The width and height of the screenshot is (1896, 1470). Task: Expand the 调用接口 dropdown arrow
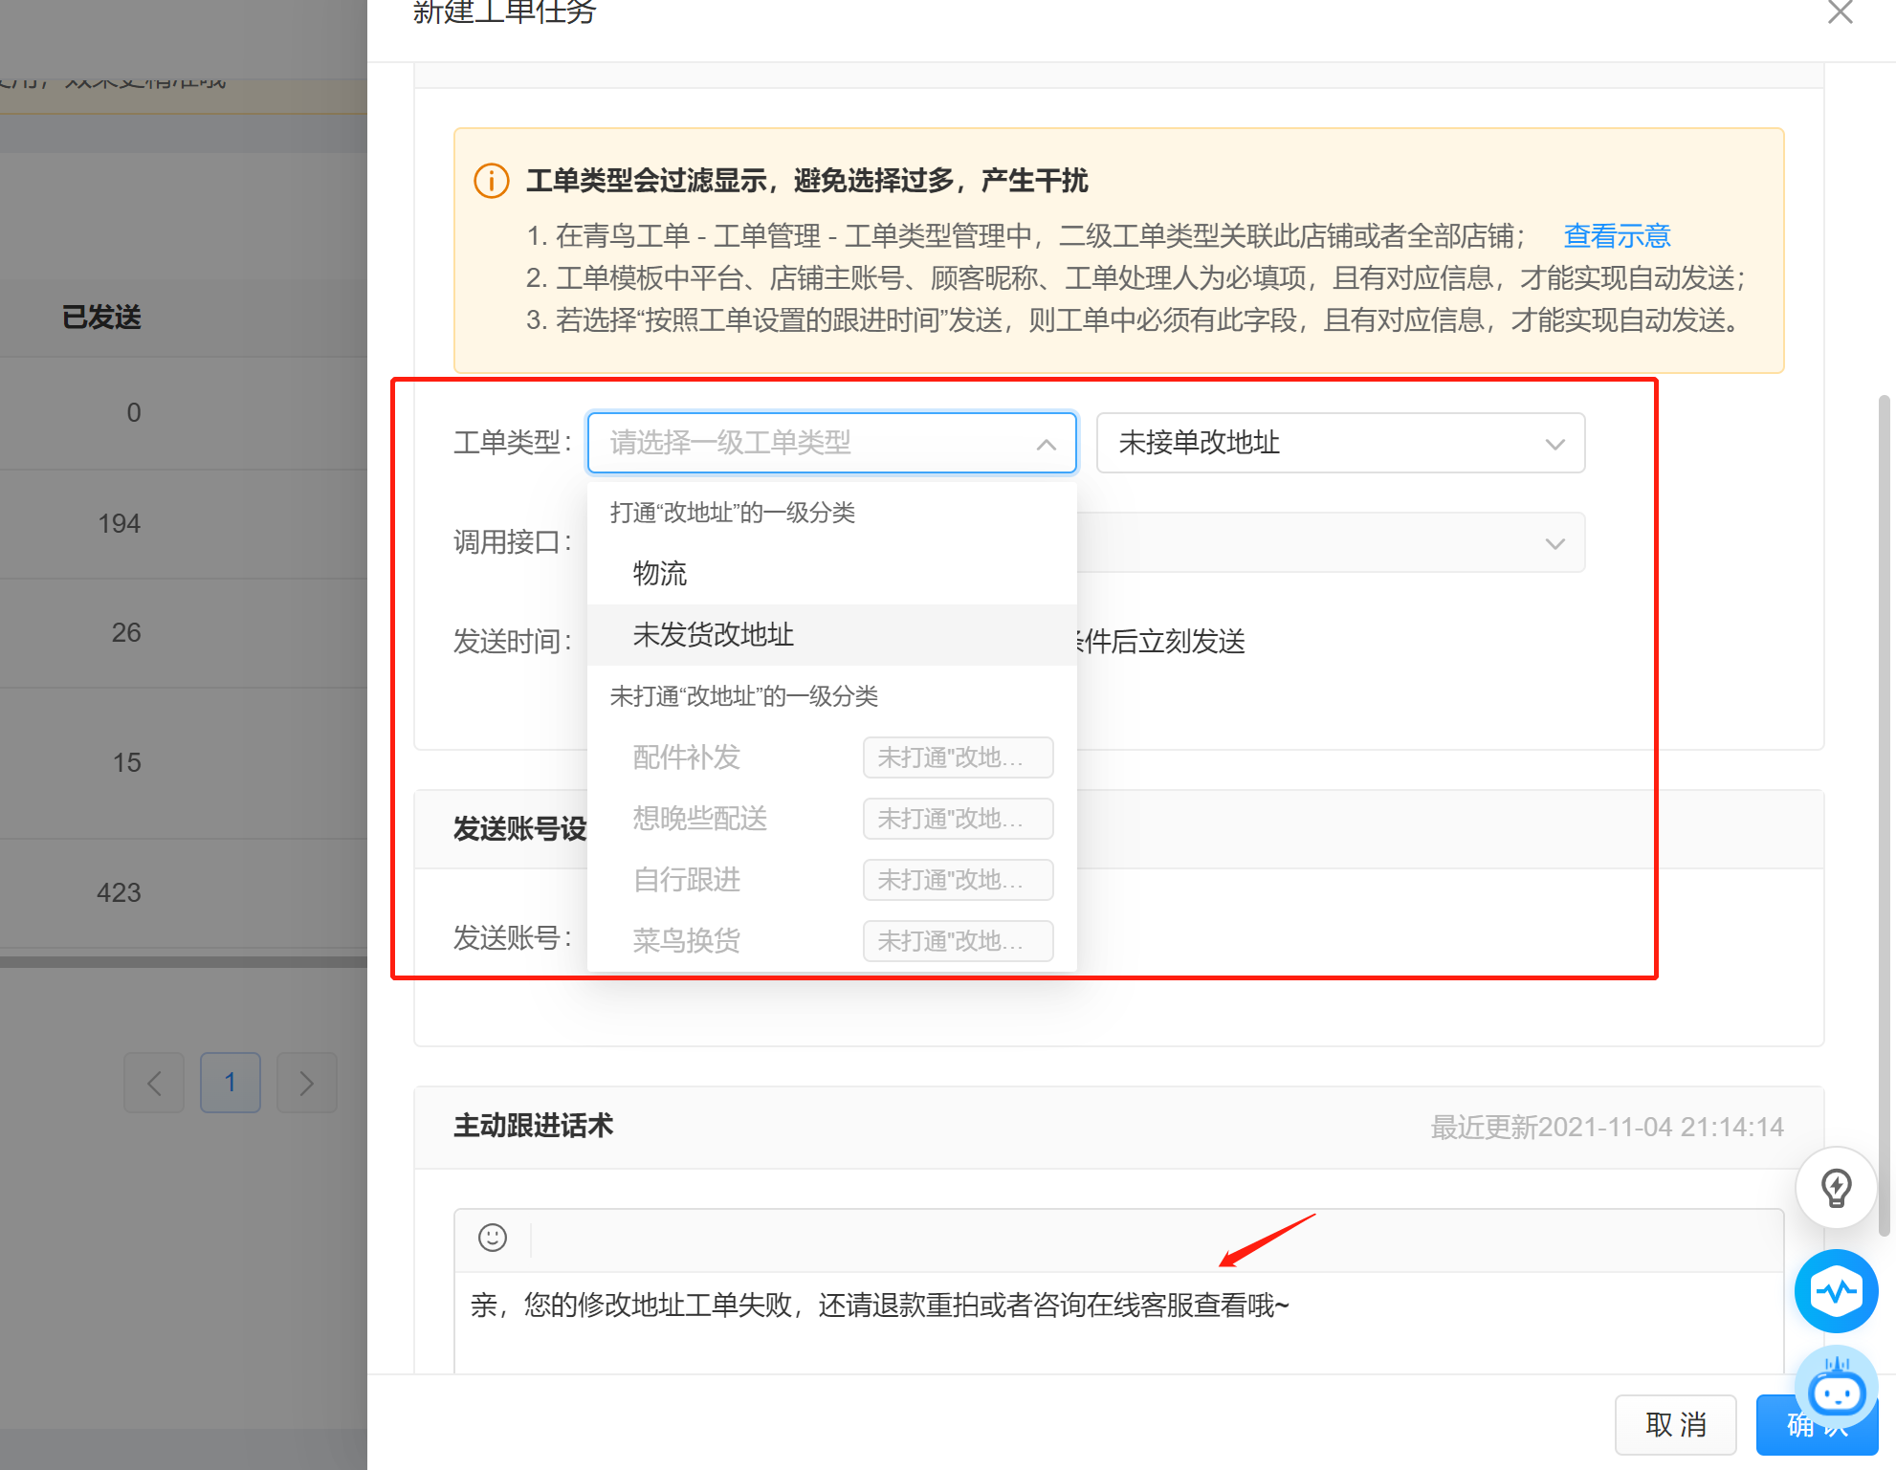1554,543
